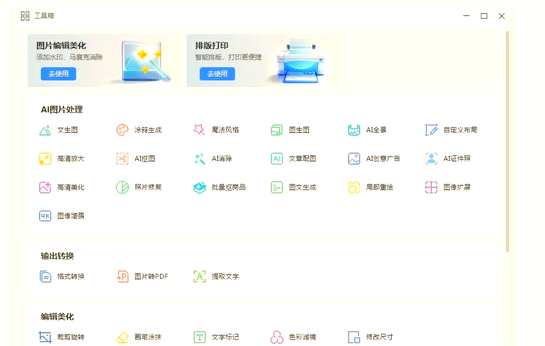
Task: Minimize the 工具箱 window
Action: (x=467, y=16)
